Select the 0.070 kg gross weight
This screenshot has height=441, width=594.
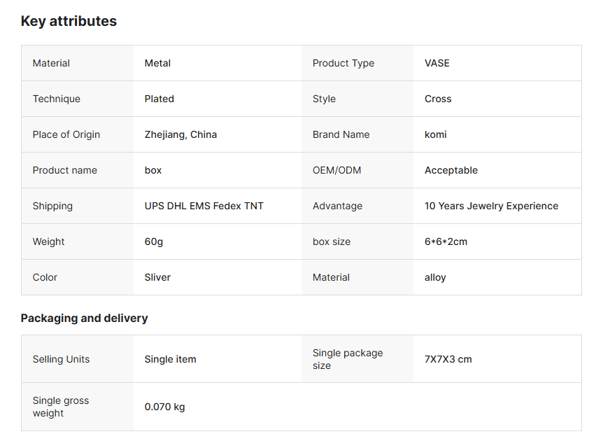(164, 407)
